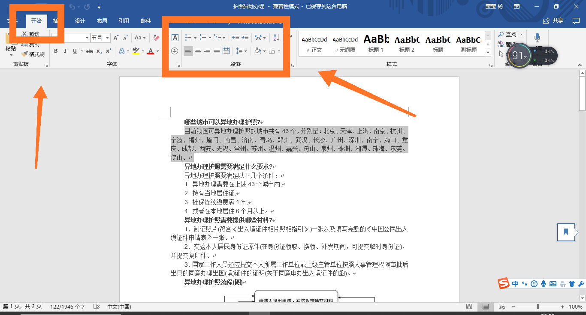Open the 设计 ribbon tab
The image size is (586, 315).
point(80,21)
